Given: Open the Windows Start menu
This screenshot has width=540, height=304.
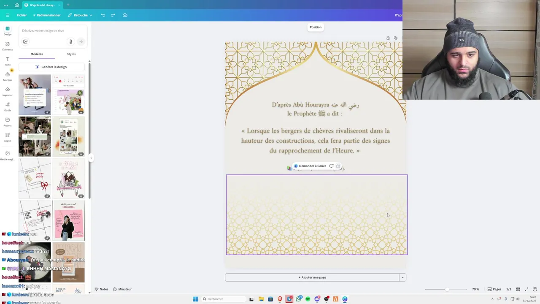Looking at the screenshot, I should pyautogui.click(x=195, y=299).
